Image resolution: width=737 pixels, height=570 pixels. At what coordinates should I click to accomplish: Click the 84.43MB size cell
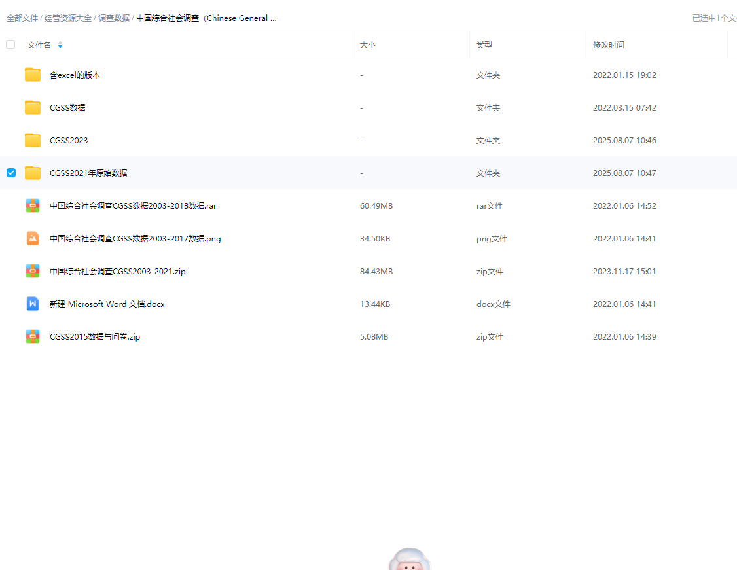(376, 271)
